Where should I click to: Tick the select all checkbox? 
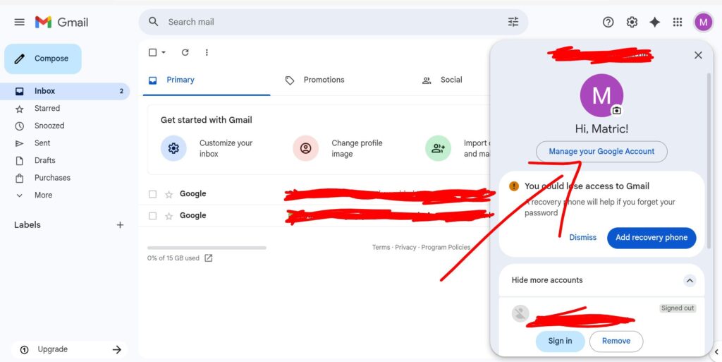coord(153,52)
